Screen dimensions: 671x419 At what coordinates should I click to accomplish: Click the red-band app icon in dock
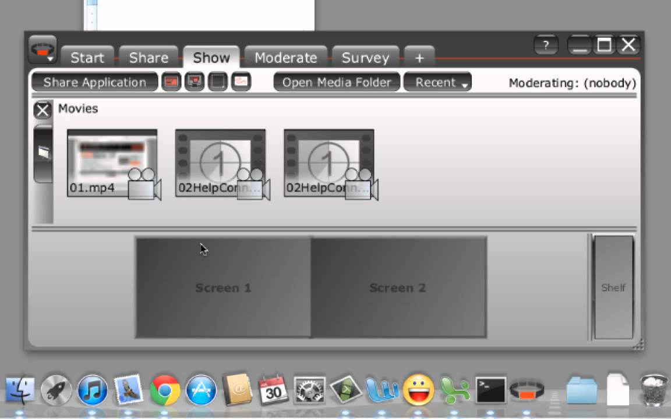(527, 390)
